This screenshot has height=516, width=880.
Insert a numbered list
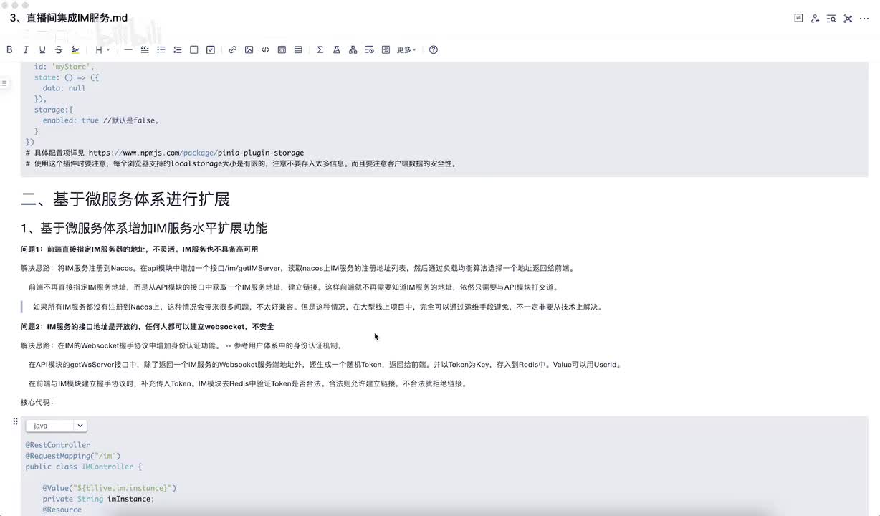178,49
